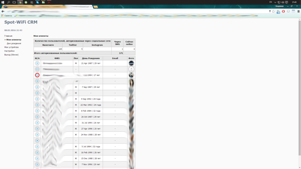Screen dimensions: 301x169
Task: Select cell 22 Mar 1992 | 24 года
Action: tap(91, 105)
